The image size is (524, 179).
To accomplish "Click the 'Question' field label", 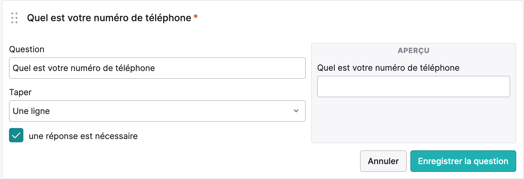I will click(x=27, y=49).
